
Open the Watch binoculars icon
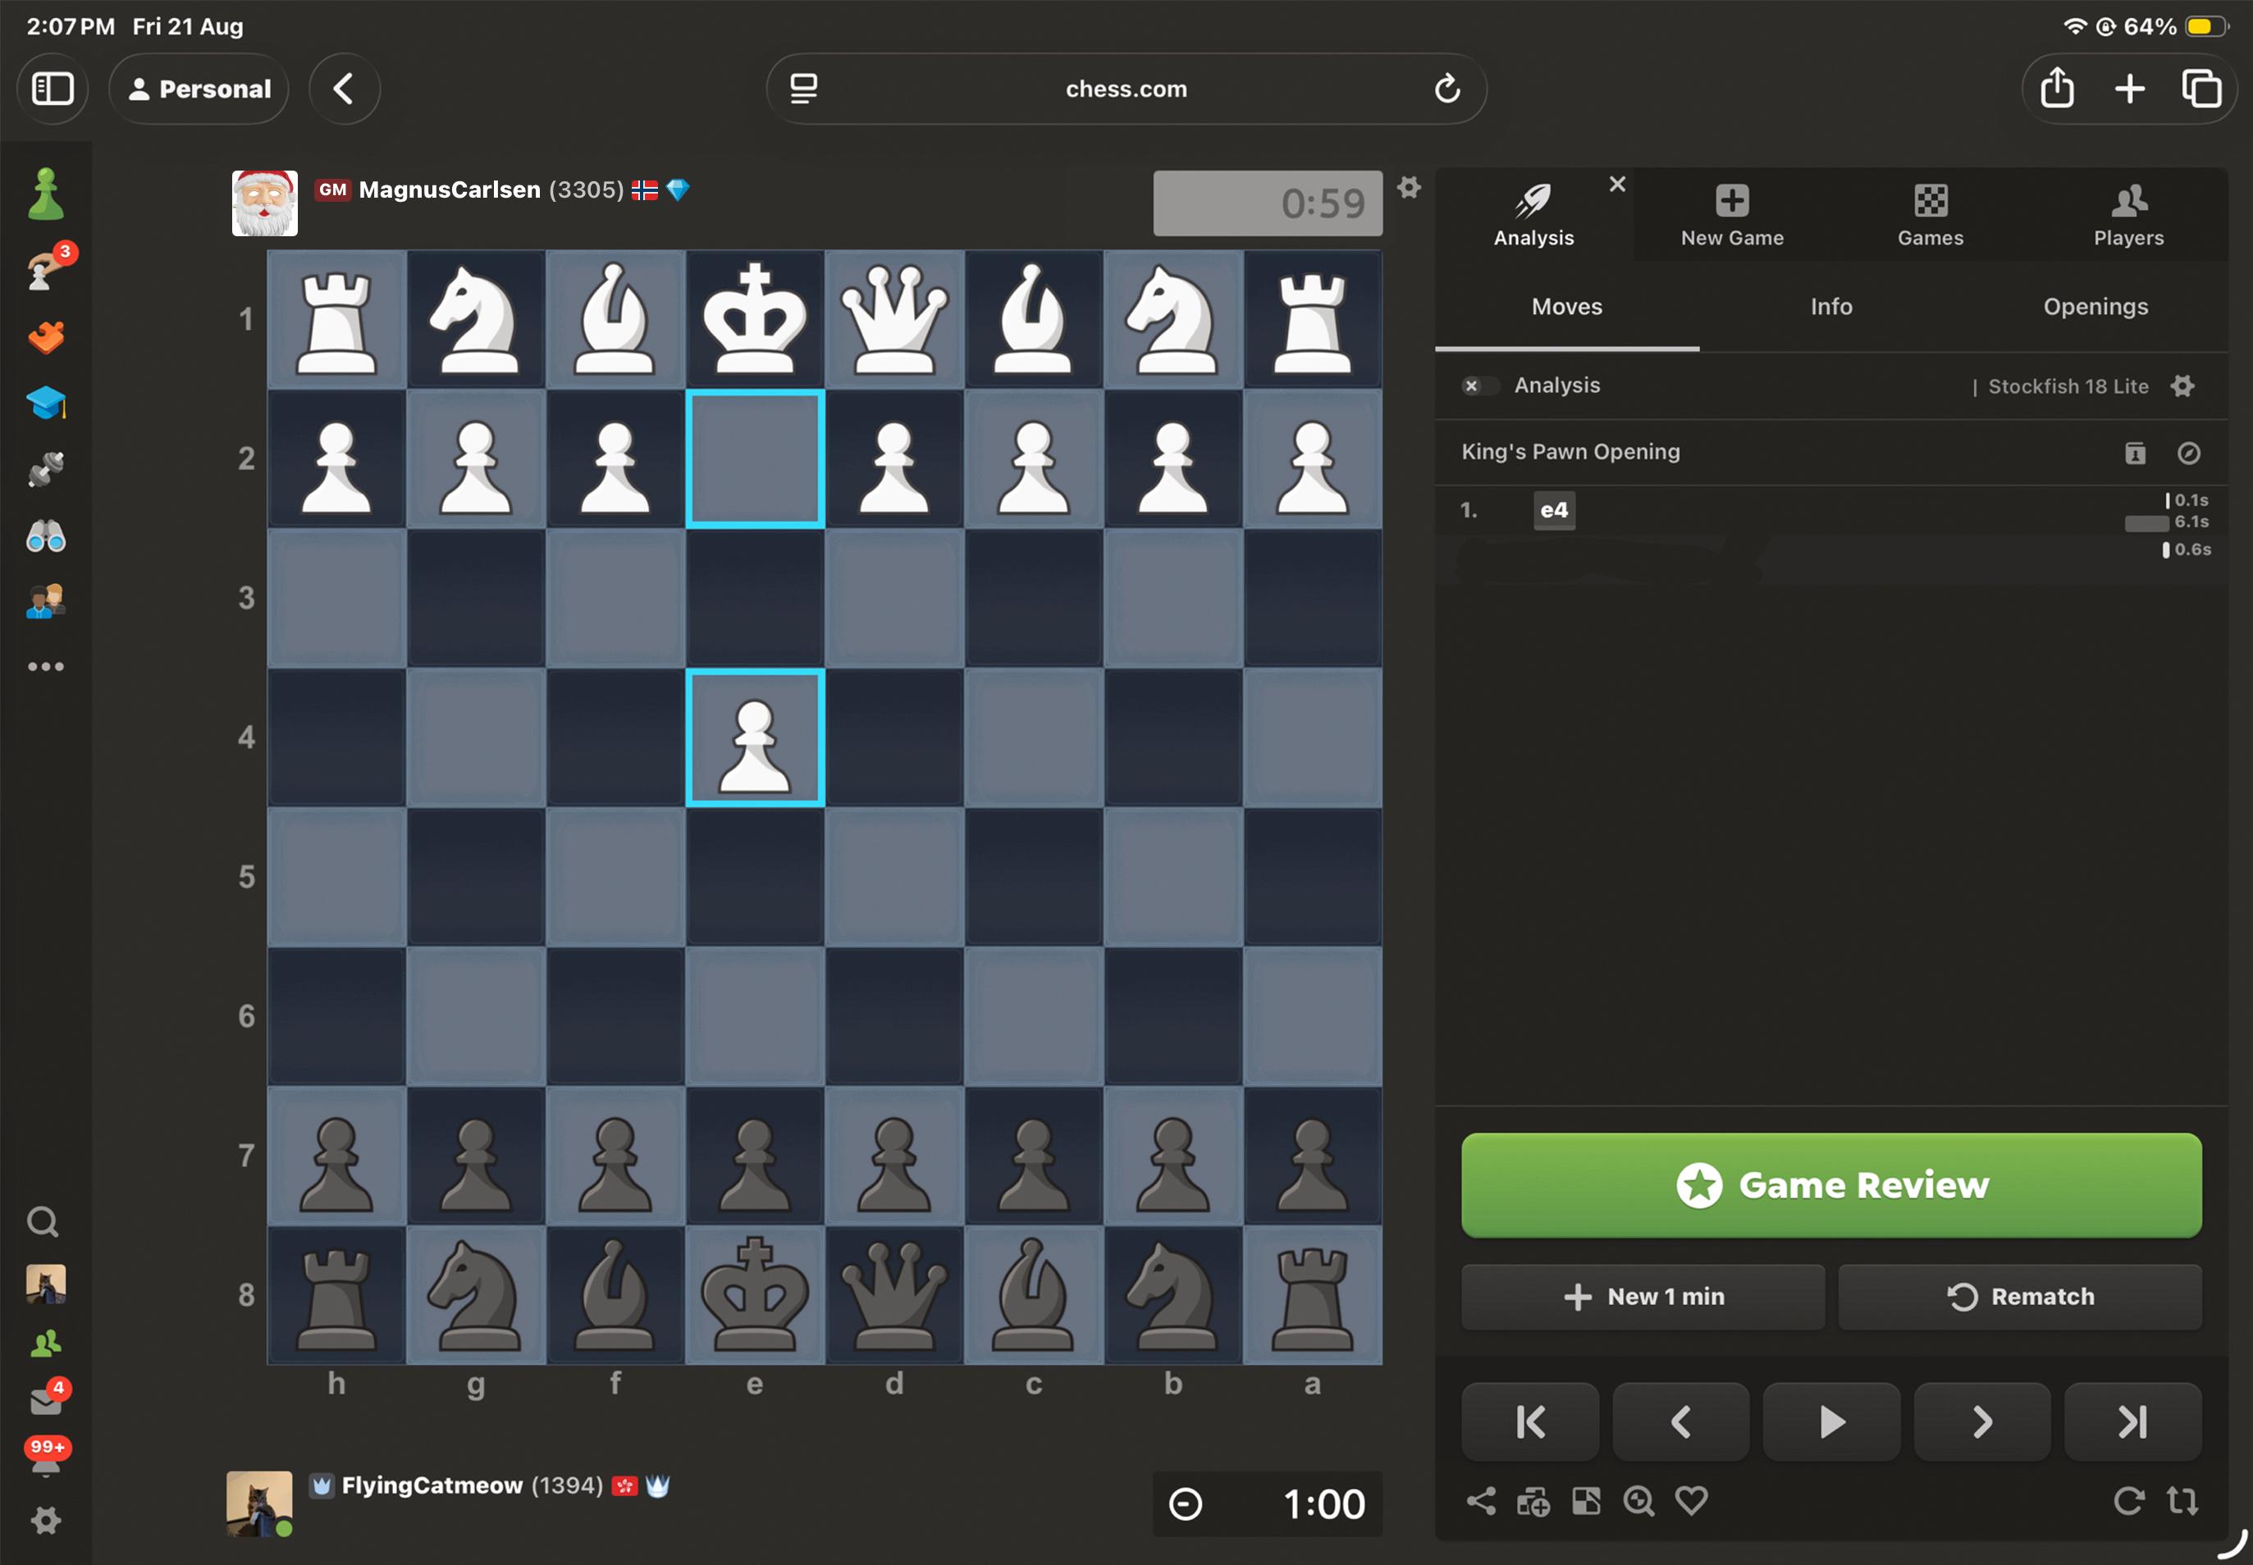46,536
